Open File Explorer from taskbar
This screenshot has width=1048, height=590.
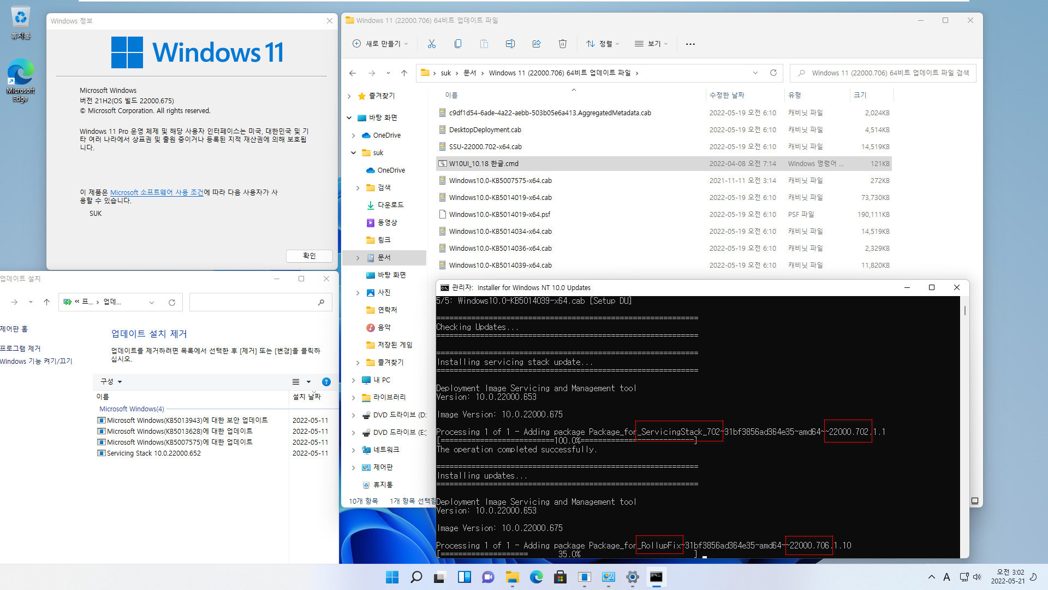pos(512,577)
